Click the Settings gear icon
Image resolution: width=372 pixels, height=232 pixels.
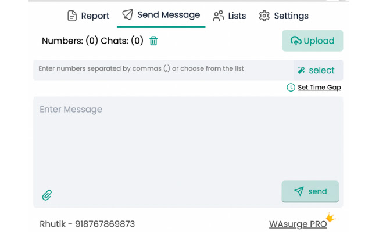click(264, 16)
